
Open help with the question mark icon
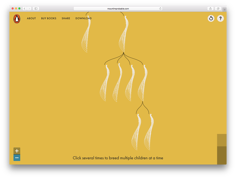tap(220, 19)
